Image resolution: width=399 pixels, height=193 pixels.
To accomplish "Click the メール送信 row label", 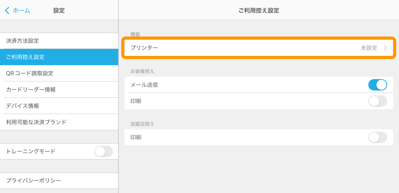I will [x=144, y=85].
